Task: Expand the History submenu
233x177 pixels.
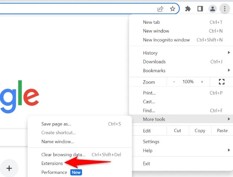Action: pos(182,53)
